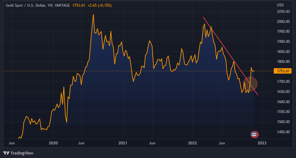Click the US flag economic event icon

point(254,135)
